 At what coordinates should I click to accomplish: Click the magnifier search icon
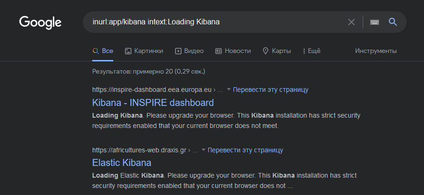[x=393, y=22]
